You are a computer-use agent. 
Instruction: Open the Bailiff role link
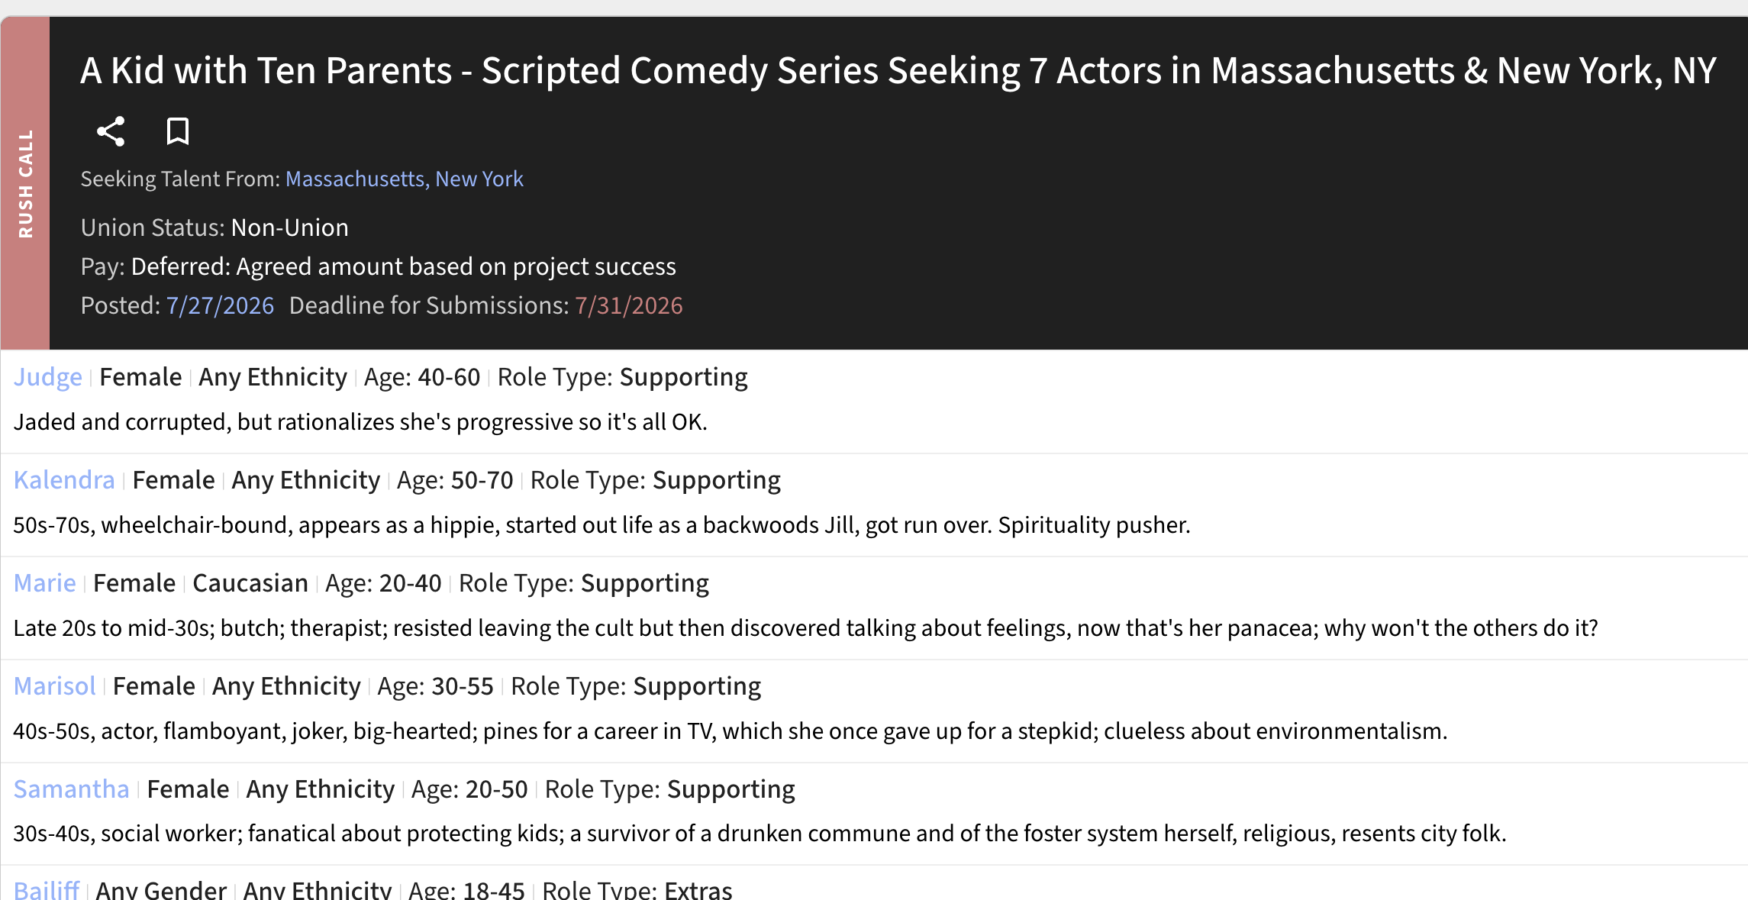[x=47, y=890]
